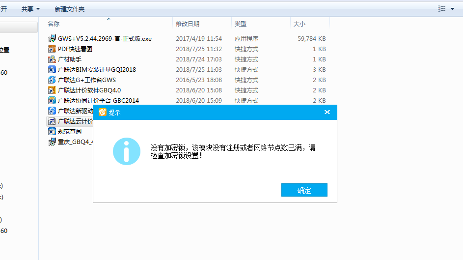
Task: Click the 广联达BIM安装计量GQI2018 icon
Action: 52,69
